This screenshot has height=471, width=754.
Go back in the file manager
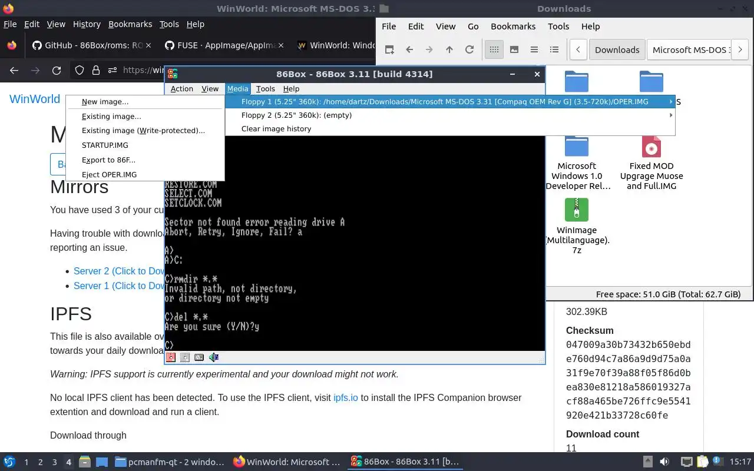click(409, 49)
